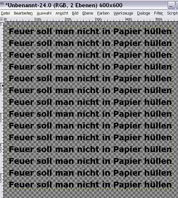Open the Datei menu
Viewport: 178px width, 198px height.
[5, 13]
